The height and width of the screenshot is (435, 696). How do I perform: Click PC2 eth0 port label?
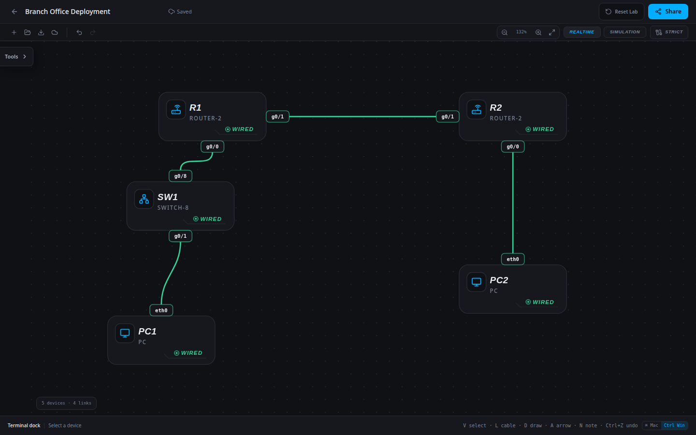(513, 259)
